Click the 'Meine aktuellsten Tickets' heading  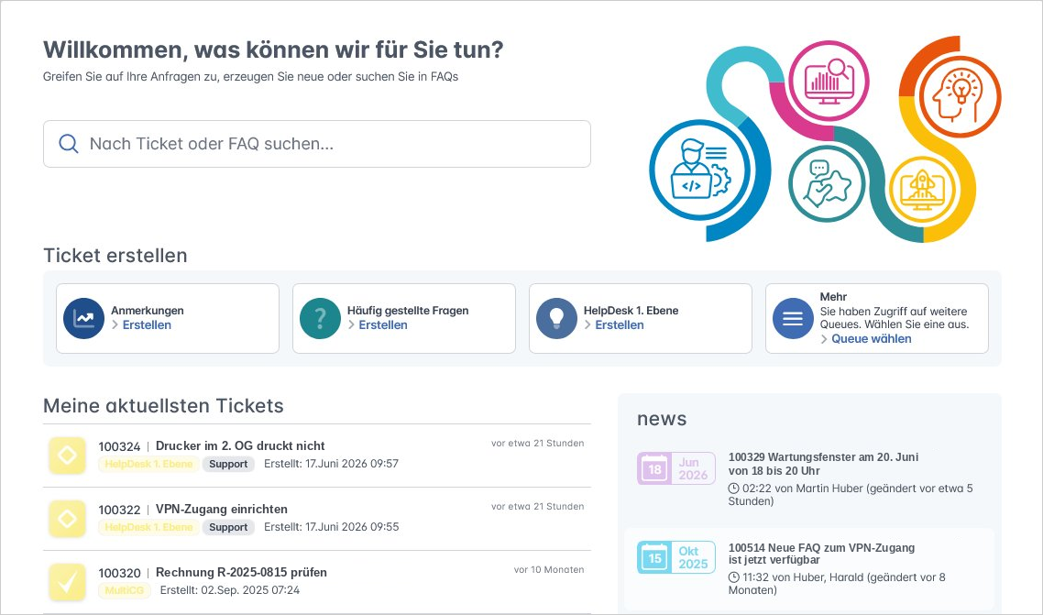[164, 405]
